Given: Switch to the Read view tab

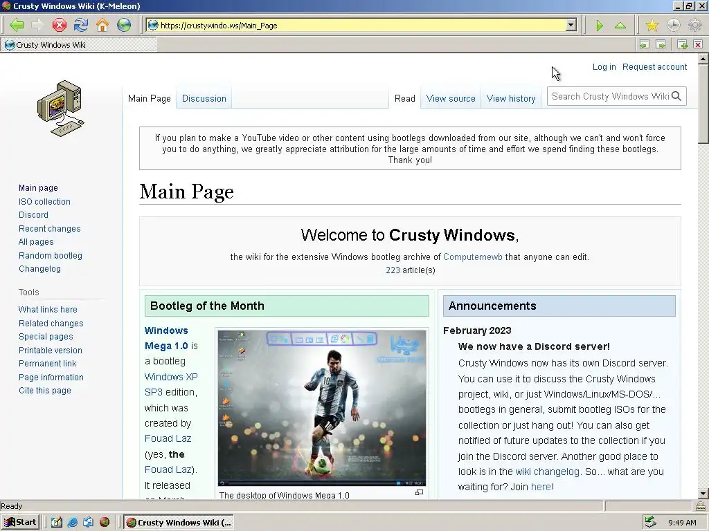Looking at the screenshot, I should click(x=404, y=98).
